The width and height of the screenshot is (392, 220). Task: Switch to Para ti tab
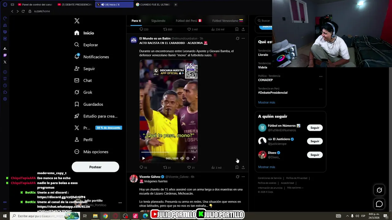(x=136, y=21)
